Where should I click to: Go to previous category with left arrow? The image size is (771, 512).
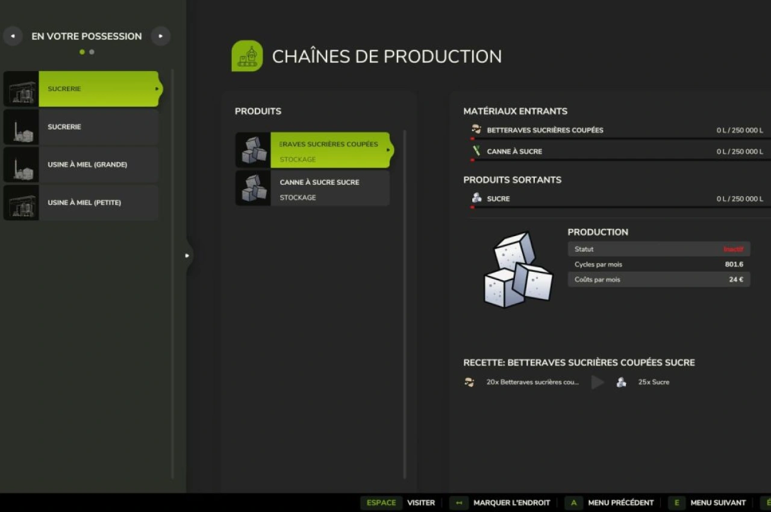[13, 36]
